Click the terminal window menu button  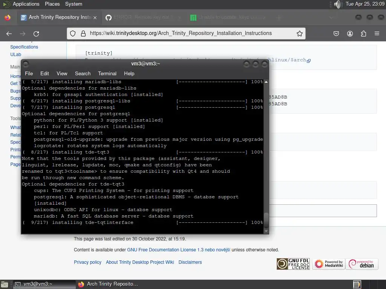click(x=26, y=64)
